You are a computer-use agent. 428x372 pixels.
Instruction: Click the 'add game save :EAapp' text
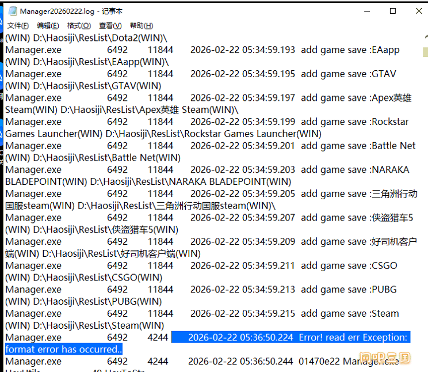point(350,50)
